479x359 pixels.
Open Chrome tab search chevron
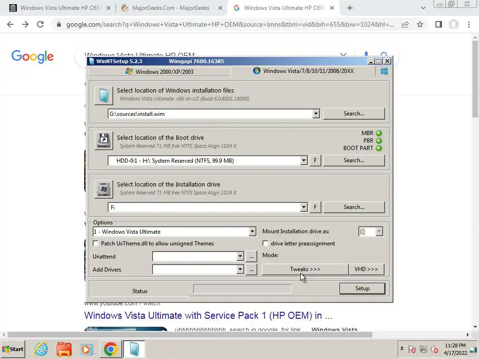coord(423,8)
